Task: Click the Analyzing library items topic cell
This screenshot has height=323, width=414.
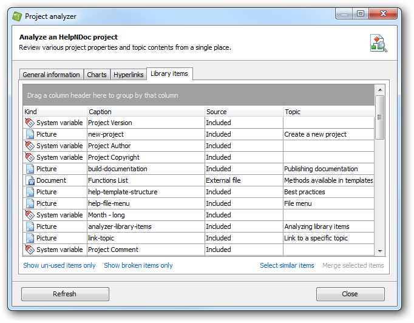Action: 329,226
